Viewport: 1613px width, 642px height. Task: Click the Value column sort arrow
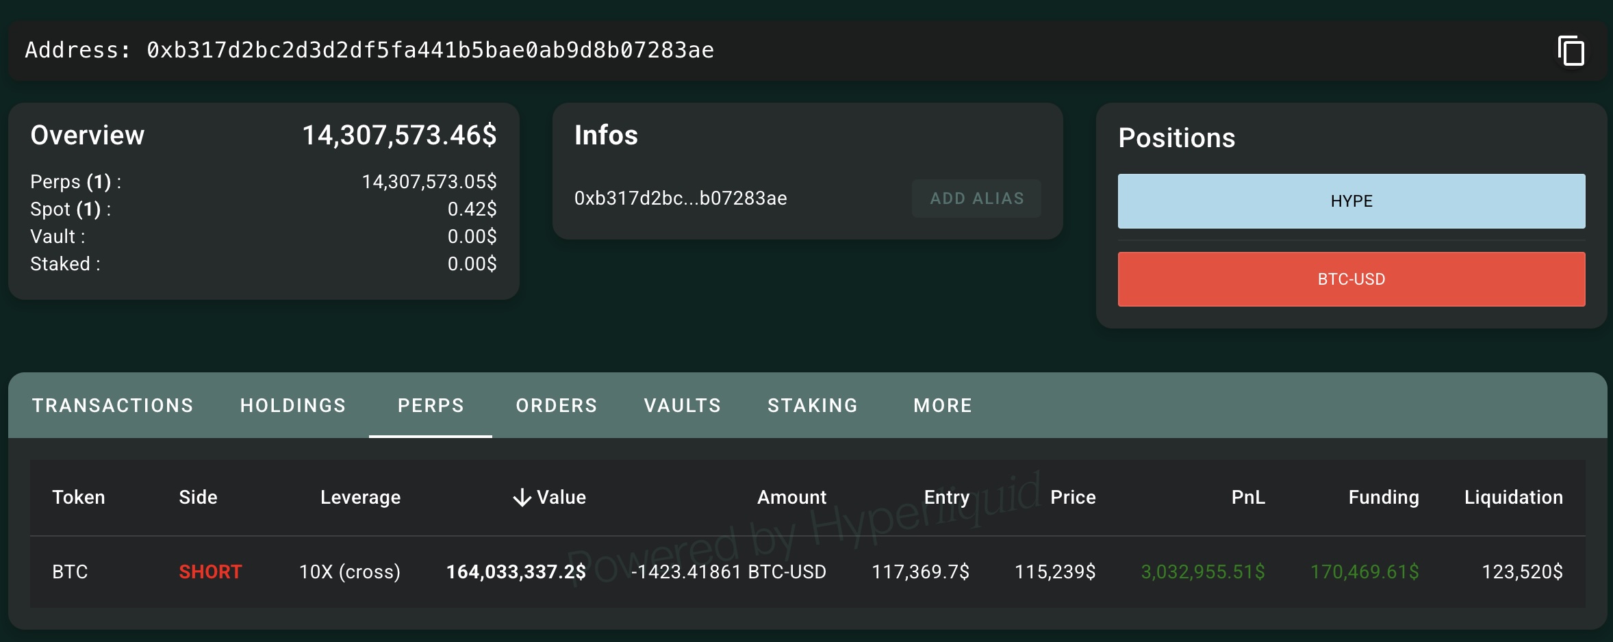coord(521,497)
